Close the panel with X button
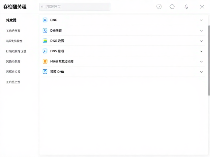Image resolution: width=210 pixels, height=157 pixels. click(202, 7)
